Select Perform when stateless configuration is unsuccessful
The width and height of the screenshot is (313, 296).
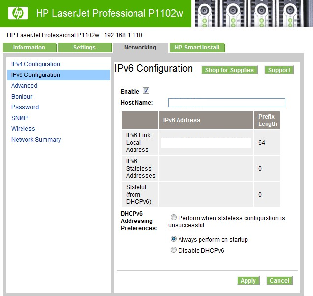[174, 217]
